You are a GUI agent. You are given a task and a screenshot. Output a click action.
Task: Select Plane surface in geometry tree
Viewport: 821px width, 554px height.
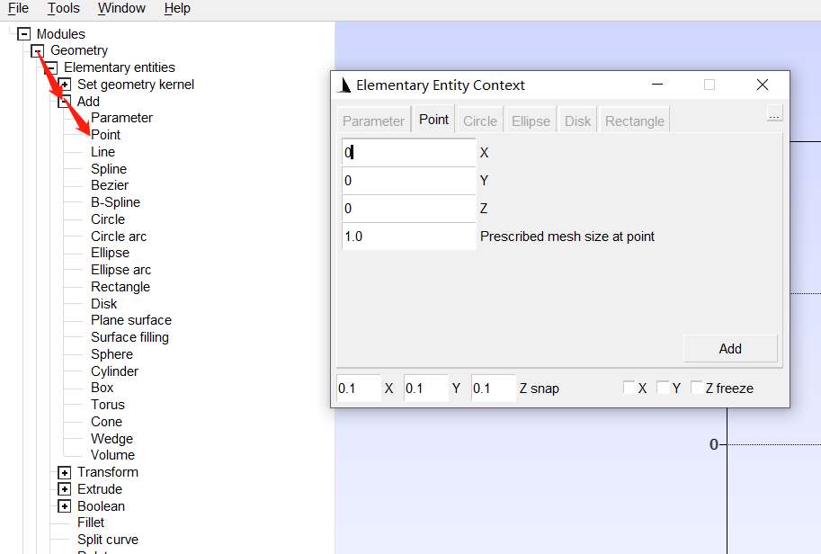131,320
